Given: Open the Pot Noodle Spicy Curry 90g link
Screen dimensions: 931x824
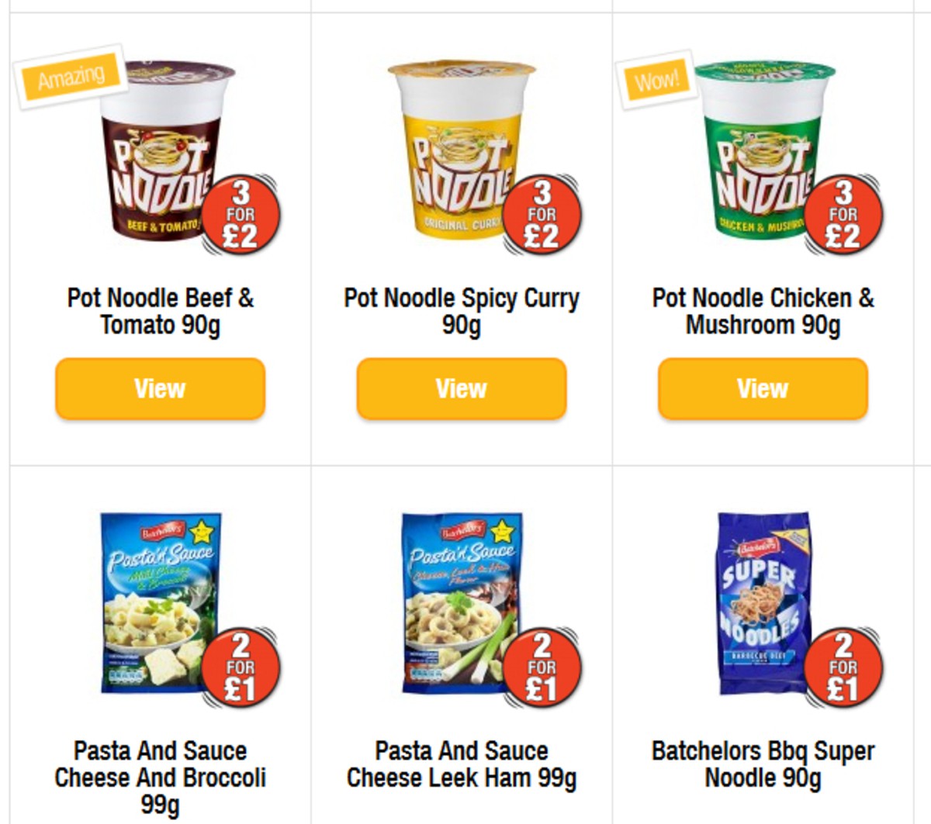Looking at the screenshot, I should click(461, 310).
